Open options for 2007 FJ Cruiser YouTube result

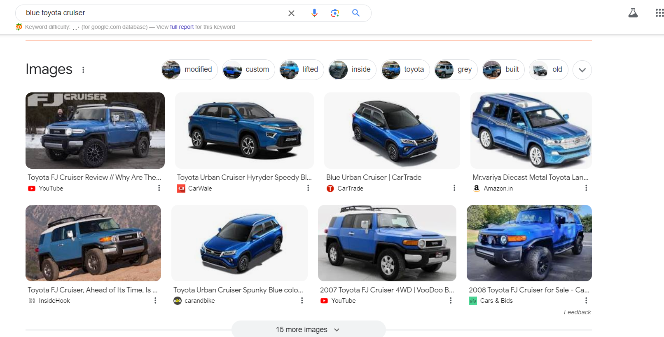[x=451, y=301]
